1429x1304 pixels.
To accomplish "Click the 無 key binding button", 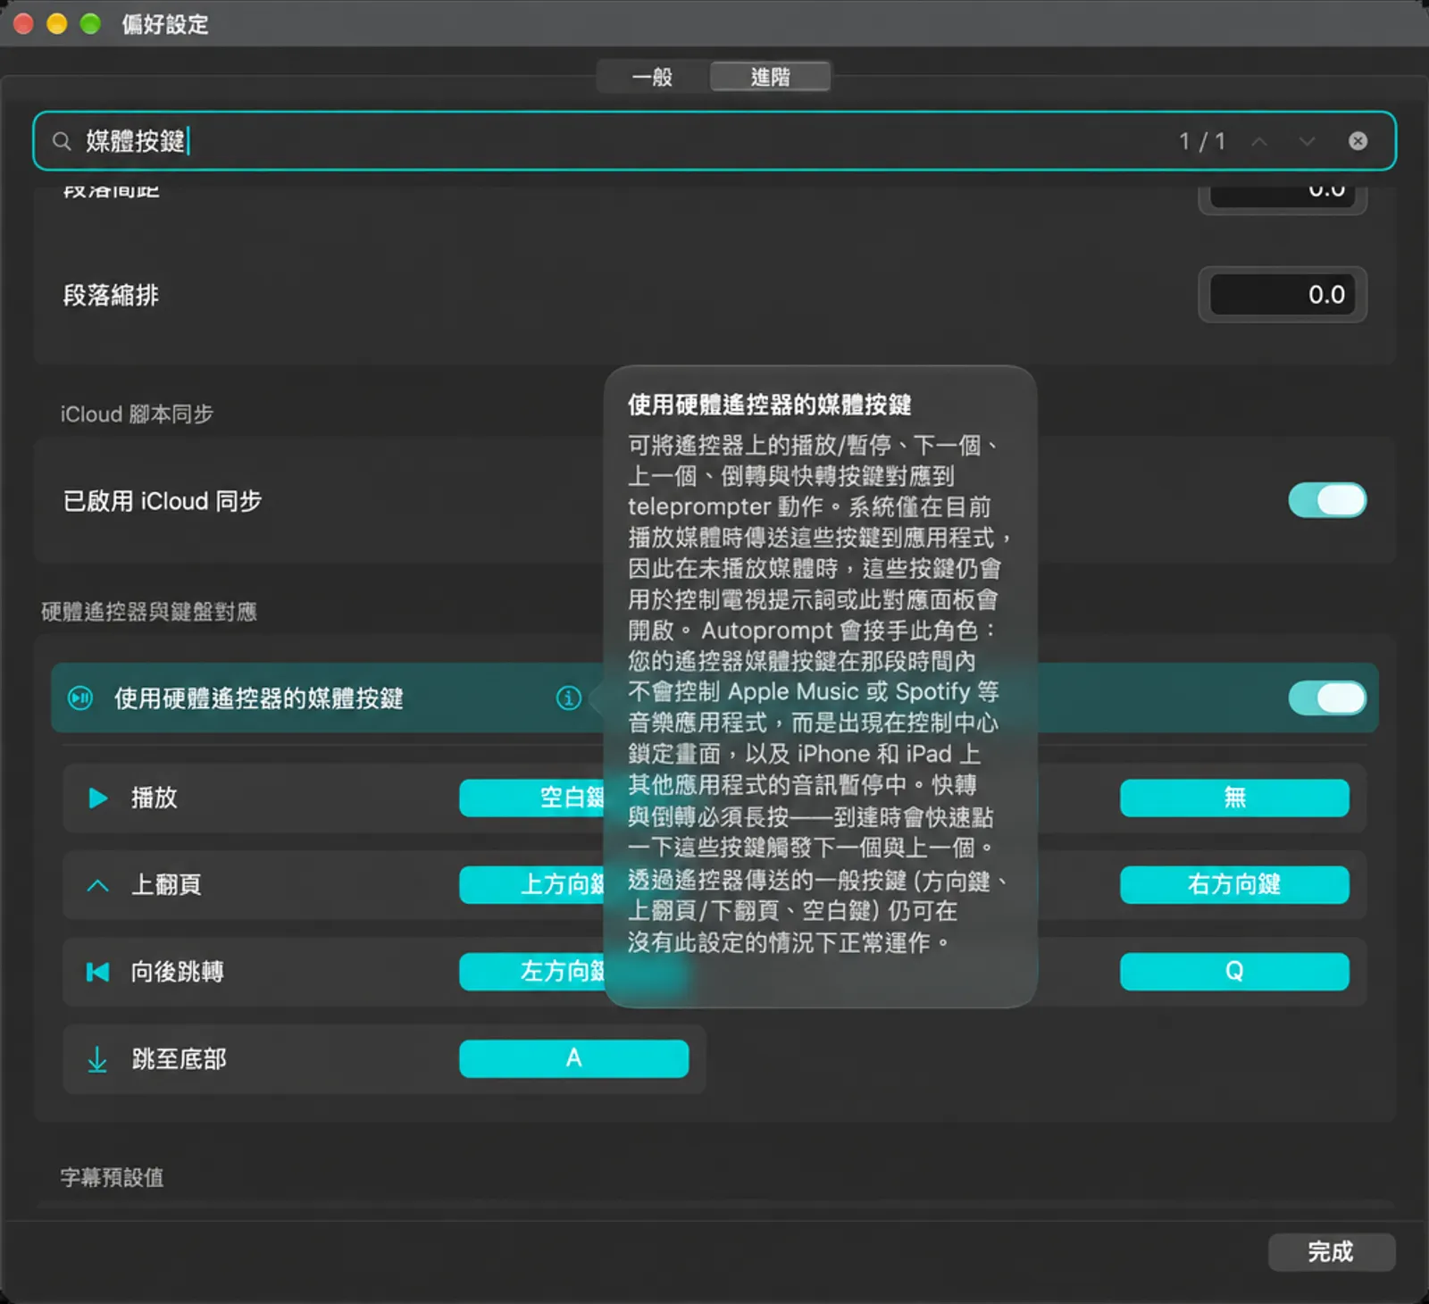I will pyautogui.click(x=1234, y=798).
